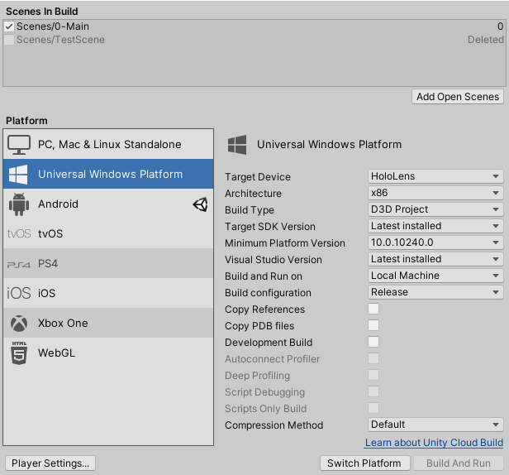Click the Target Device label

tap(258, 177)
